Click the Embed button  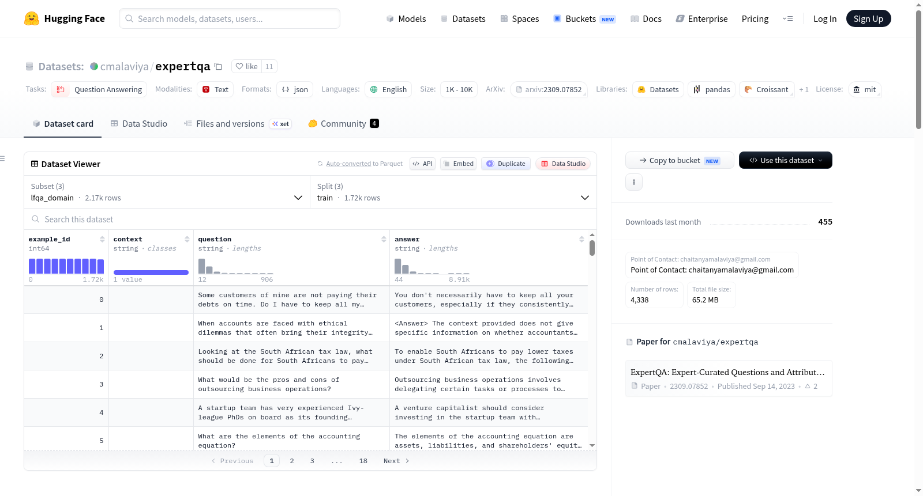pos(459,164)
